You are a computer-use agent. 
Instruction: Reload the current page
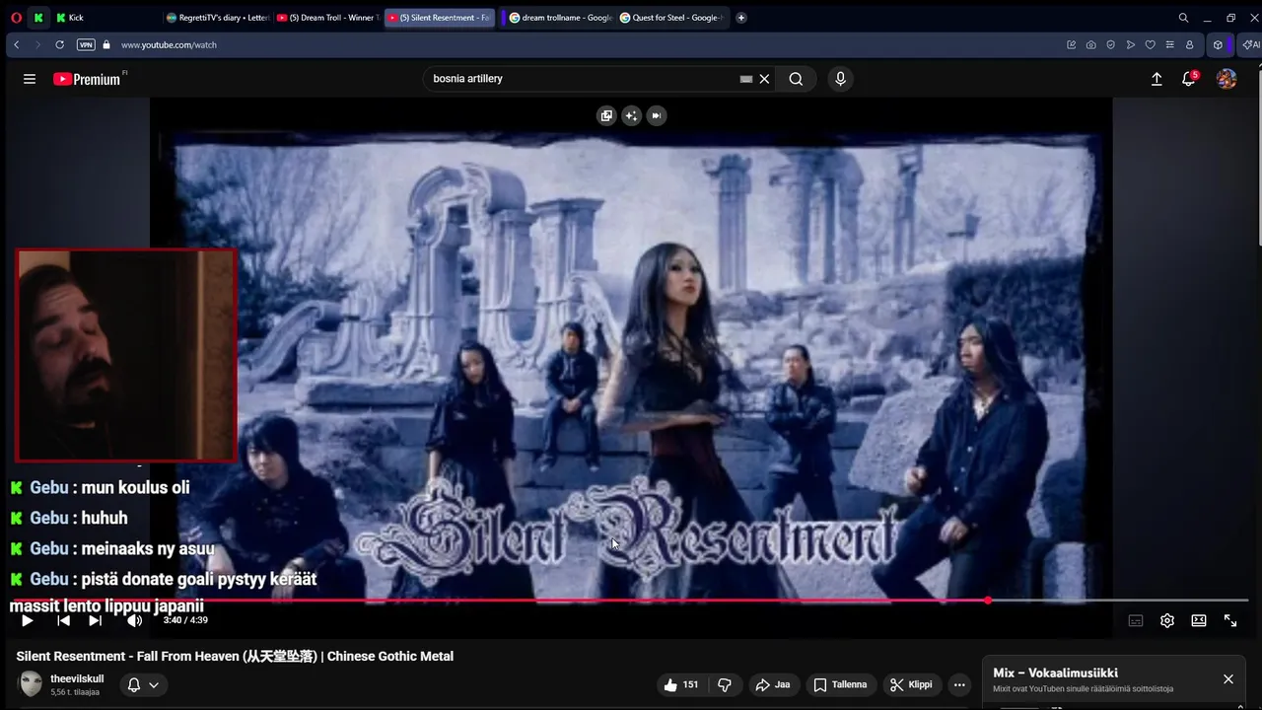coord(59,44)
